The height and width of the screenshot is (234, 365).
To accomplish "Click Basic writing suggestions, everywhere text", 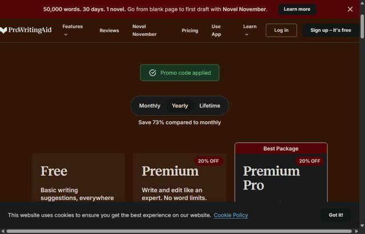I will point(77,194).
